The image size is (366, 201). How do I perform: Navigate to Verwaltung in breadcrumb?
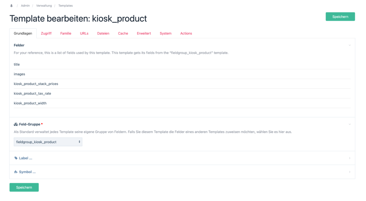pyautogui.click(x=44, y=6)
